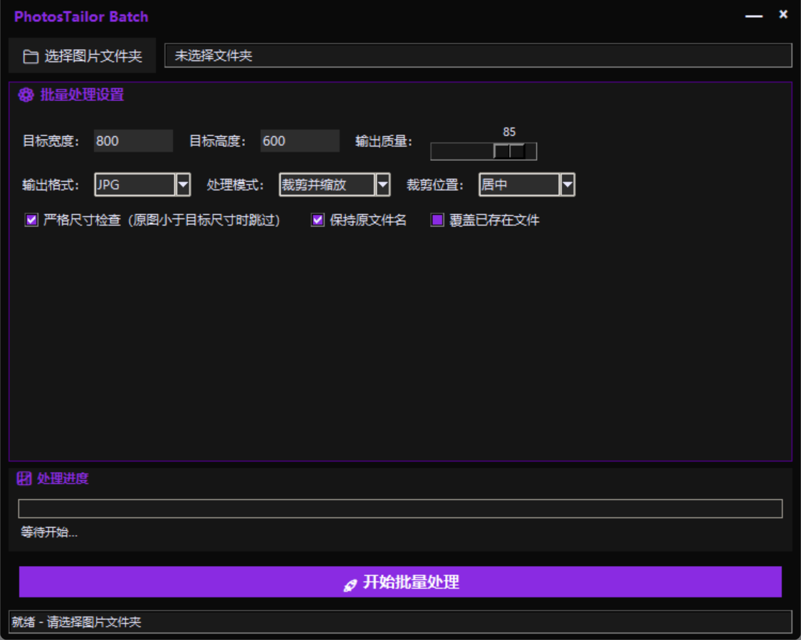Click the chart icon beside 处理进度
Image resolution: width=801 pixels, height=640 pixels.
tap(23, 478)
